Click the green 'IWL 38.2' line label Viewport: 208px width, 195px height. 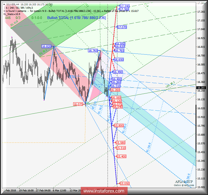pyautogui.click(x=170, y=85)
